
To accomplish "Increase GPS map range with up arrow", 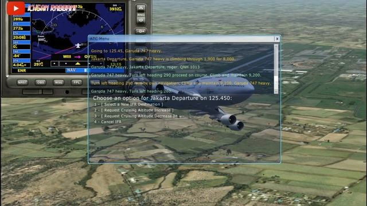I will coord(140,9).
